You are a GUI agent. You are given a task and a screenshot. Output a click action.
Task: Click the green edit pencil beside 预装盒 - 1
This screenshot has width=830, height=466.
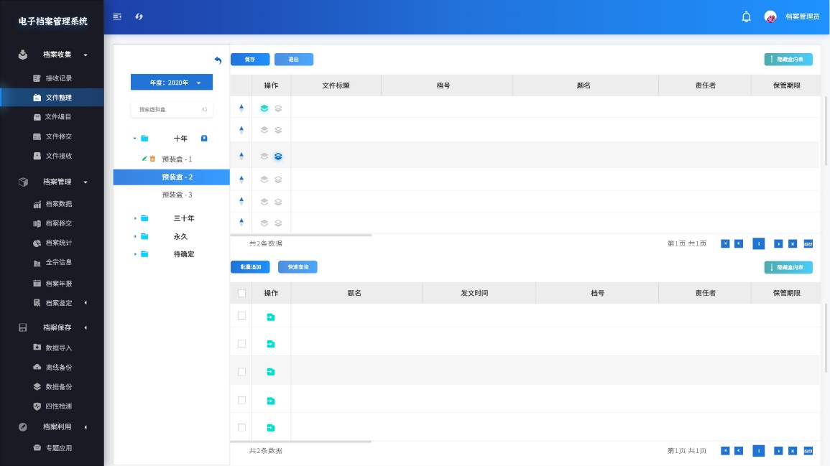(x=144, y=159)
